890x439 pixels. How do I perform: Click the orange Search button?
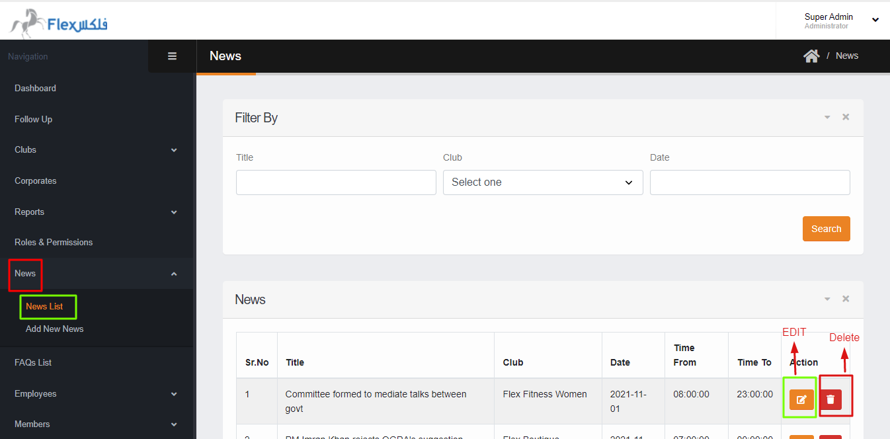point(826,229)
